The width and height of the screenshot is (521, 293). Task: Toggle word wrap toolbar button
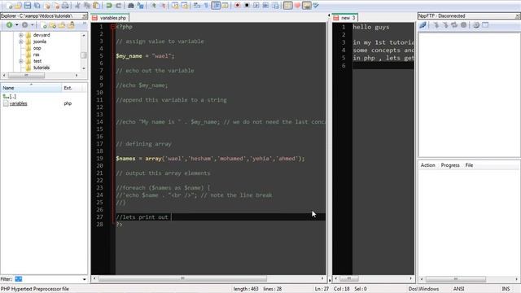point(197,6)
